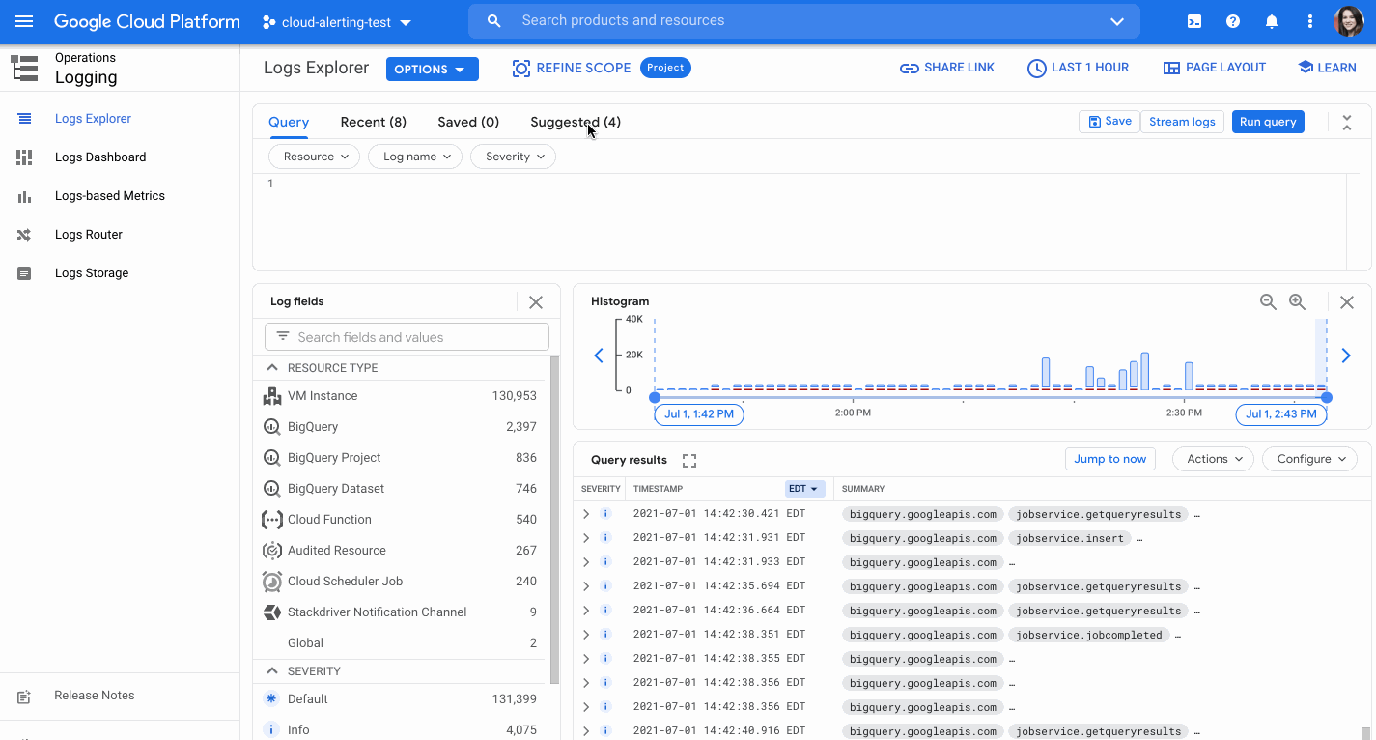The height and width of the screenshot is (740, 1376).
Task: Select Logs Storage from the left panel
Action: (94, 272)
